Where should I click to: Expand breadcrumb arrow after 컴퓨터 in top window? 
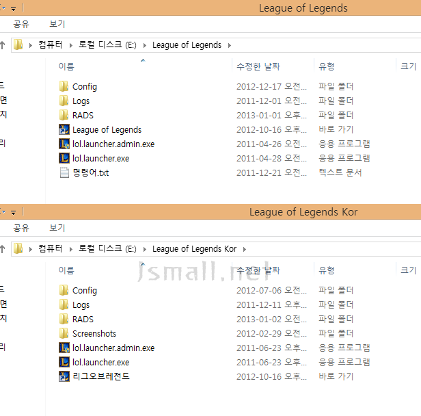(71, 45)
